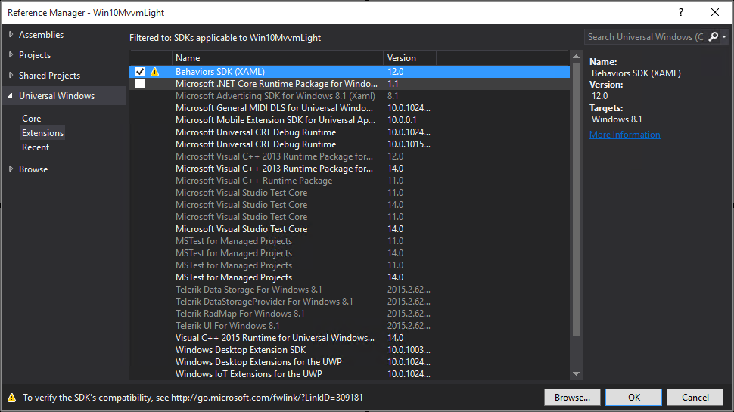734x412 pixels.
Task: Select Microsoft Visual C++ 2013 Runtime Package 14.0
Action: 350,169
